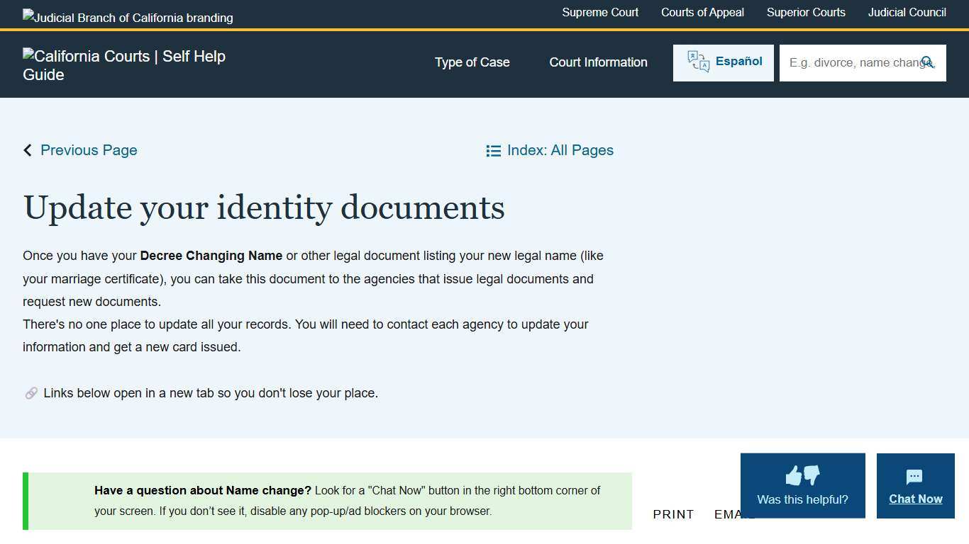The height and width of the screenshot is (544, 969).
Task: Go to Superior Courts
Action: [806, 12]
